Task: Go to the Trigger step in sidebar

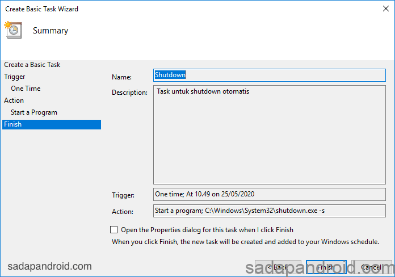Action: click(x=15, y=77)
